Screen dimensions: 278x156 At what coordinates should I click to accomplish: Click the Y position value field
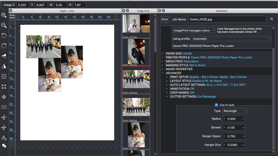coord(41,5)
